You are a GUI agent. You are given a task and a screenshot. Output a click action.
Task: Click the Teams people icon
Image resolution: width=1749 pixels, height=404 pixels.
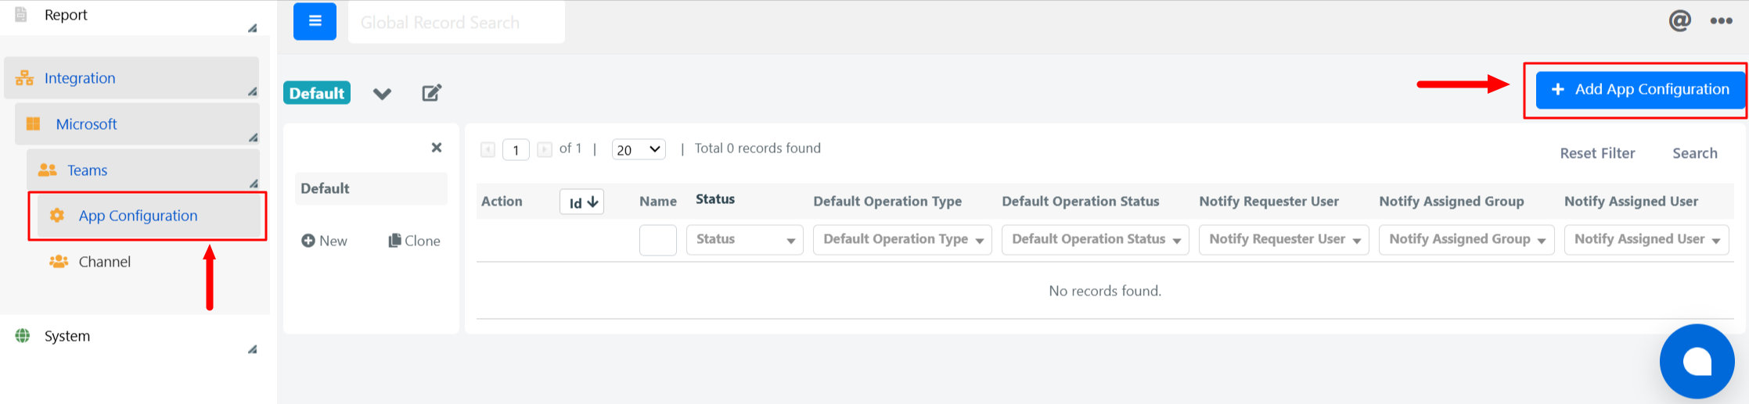pyautogui.click(x=48, y=170)
